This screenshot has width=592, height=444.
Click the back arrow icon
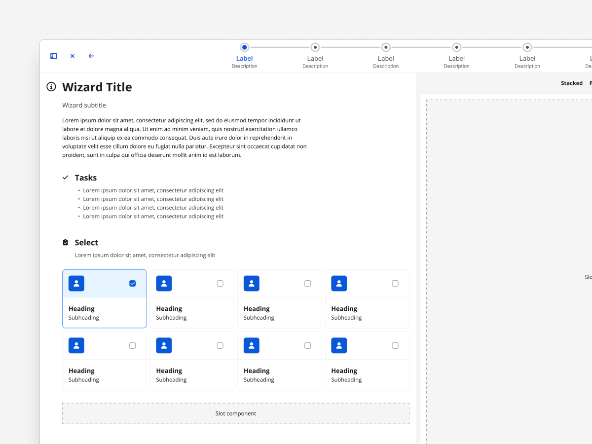pos(91,56)
